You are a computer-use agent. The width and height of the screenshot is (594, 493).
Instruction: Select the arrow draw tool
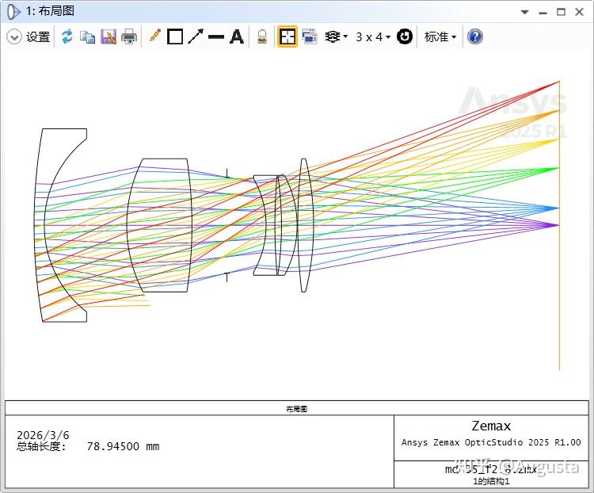[196, 36]
